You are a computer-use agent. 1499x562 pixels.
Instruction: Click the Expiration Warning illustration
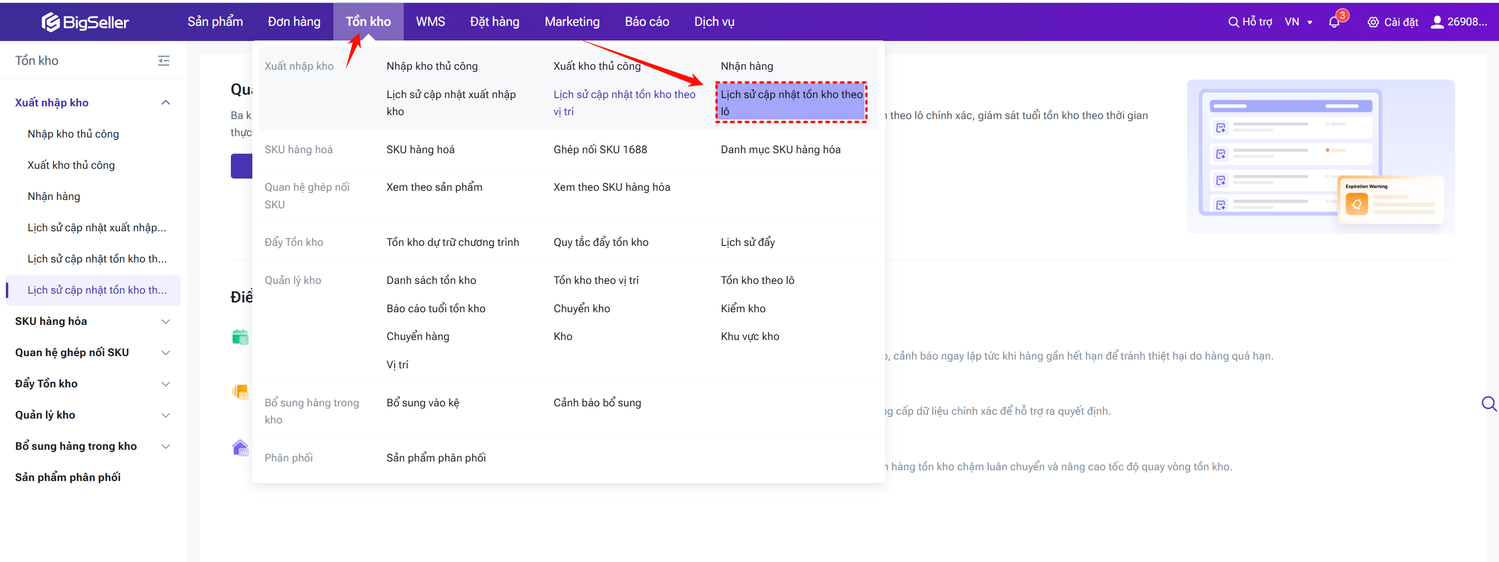pos(1390,200)
